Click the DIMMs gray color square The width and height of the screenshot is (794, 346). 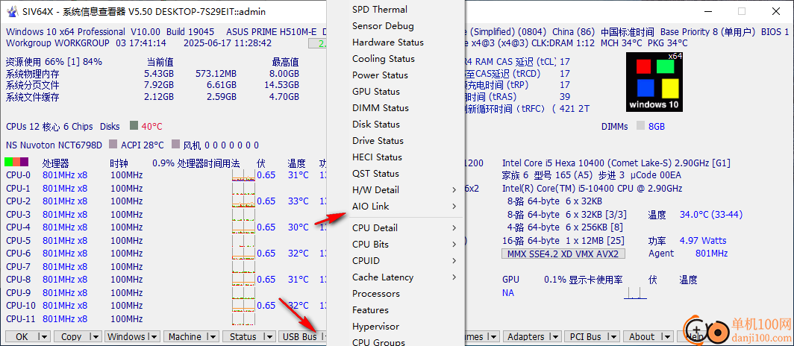pos(640,125)
